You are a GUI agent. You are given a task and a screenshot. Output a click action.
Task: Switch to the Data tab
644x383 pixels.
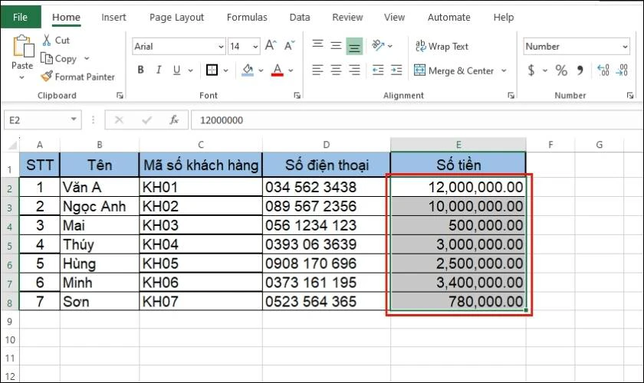[x=300, y=18]
